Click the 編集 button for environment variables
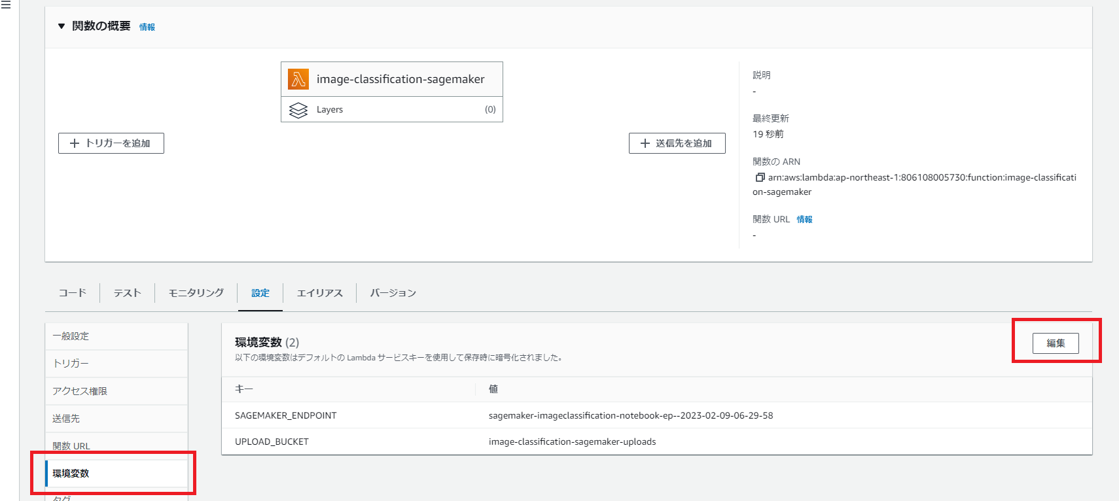 1056,343
